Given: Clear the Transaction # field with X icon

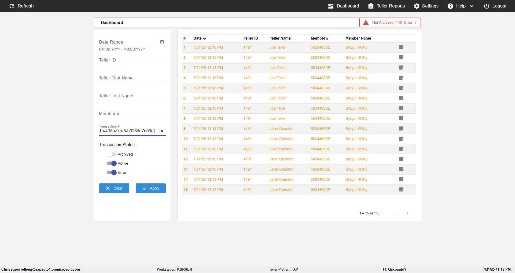Looking at the screenshot, I should point(162,131).
